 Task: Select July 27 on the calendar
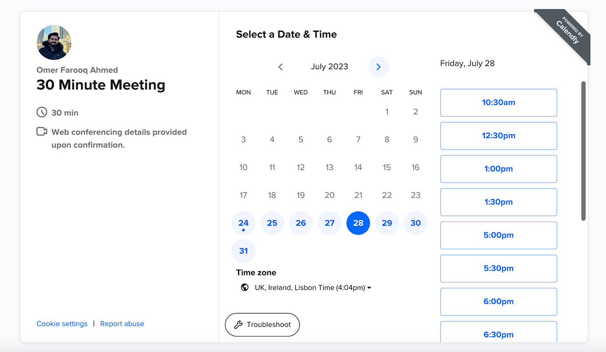pos(329,223)
